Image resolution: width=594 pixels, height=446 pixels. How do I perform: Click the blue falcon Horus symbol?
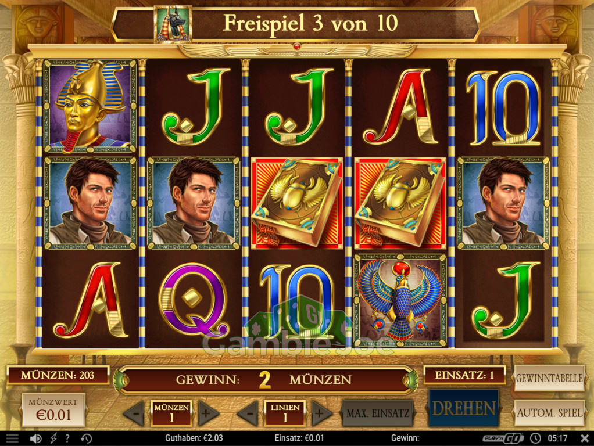[400, 301]
